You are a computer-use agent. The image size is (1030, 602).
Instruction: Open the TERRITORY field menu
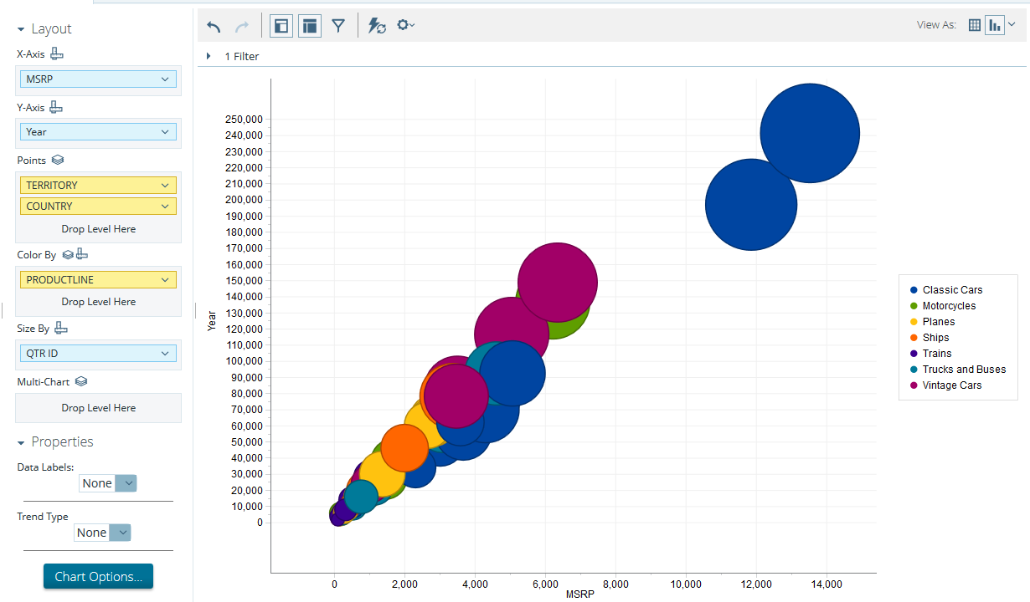tap(165, 186)
